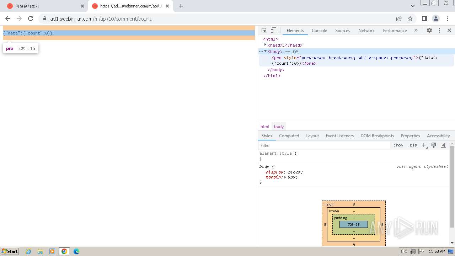This screenshot has height=256, width=455.
Task: Open DevTools customize three-dot menu
Action: (439, 31)
